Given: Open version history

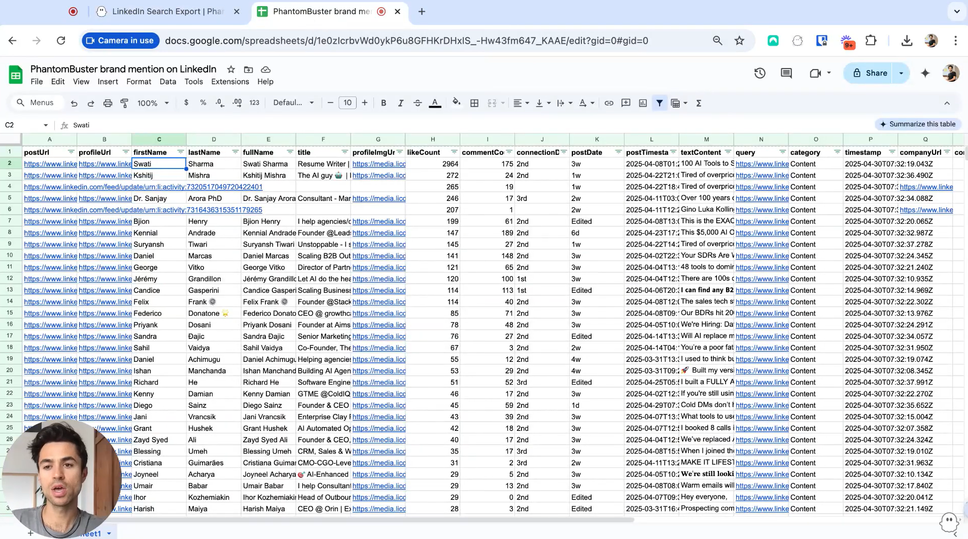Looking at the screenshot, I should [x=759, y=73].
